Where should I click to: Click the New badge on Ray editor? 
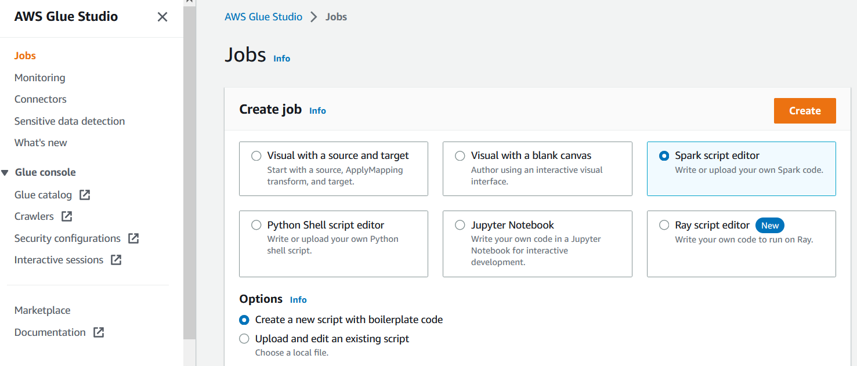770,225
